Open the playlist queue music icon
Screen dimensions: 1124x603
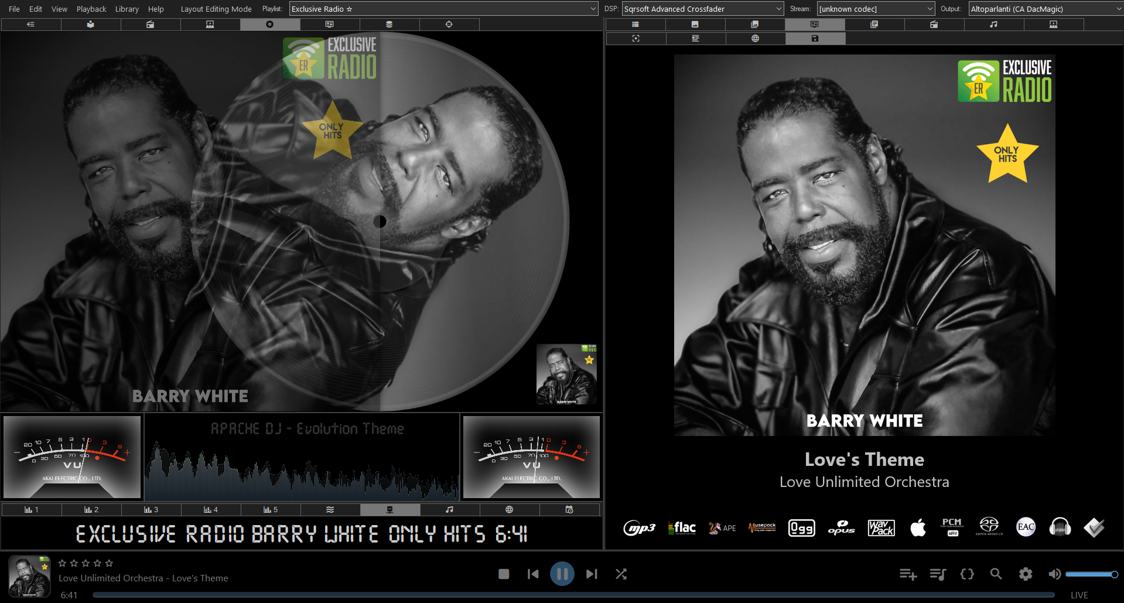point(938,574)
